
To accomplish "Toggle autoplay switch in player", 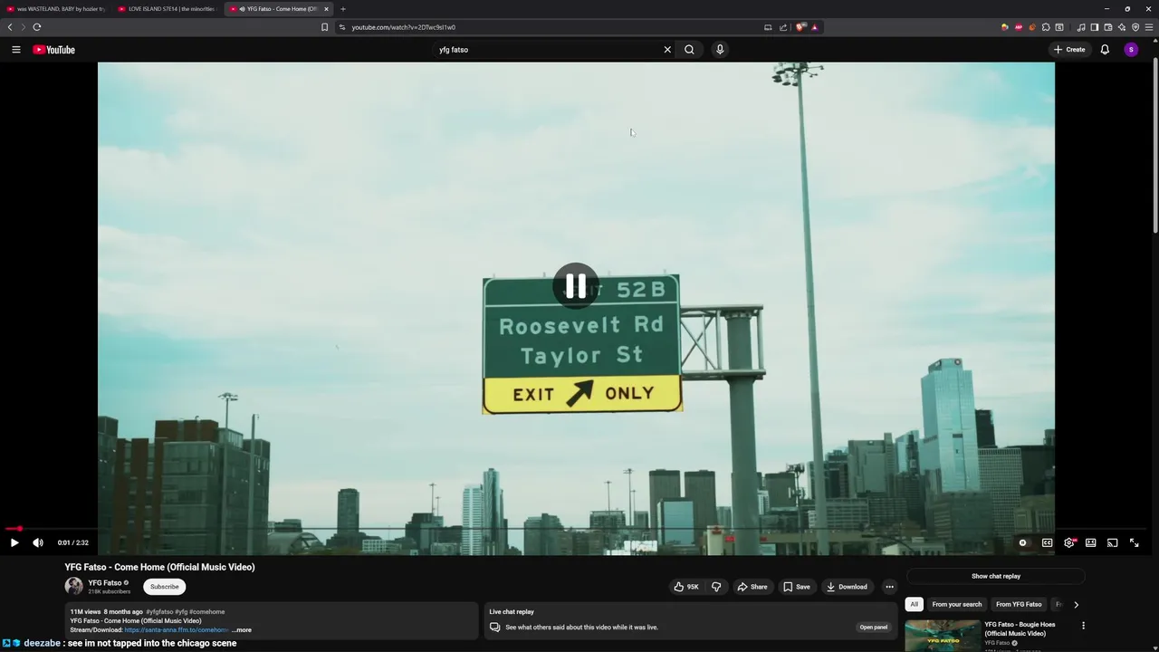I will click(1023, 542).
